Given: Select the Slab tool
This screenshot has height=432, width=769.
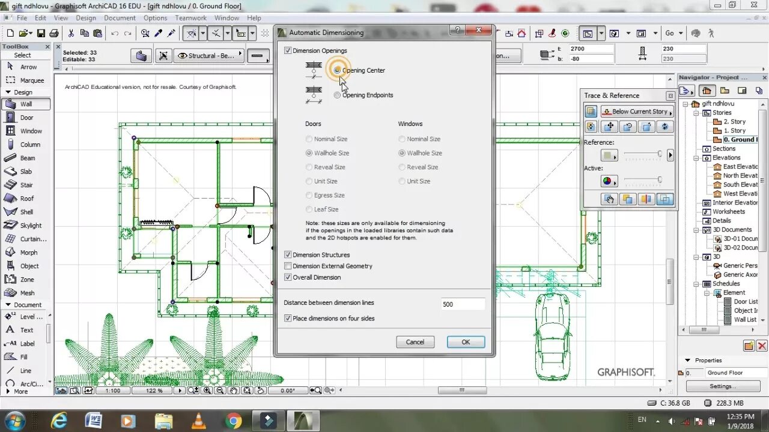Looking at the screenshot, I should 26,172.
